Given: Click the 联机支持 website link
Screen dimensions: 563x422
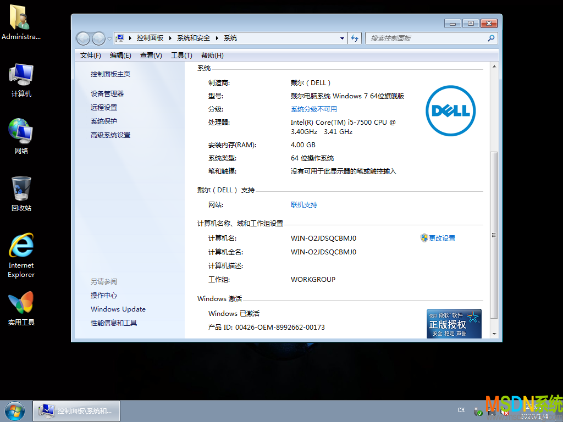Looking at the screenshot, I should (303, 204).
